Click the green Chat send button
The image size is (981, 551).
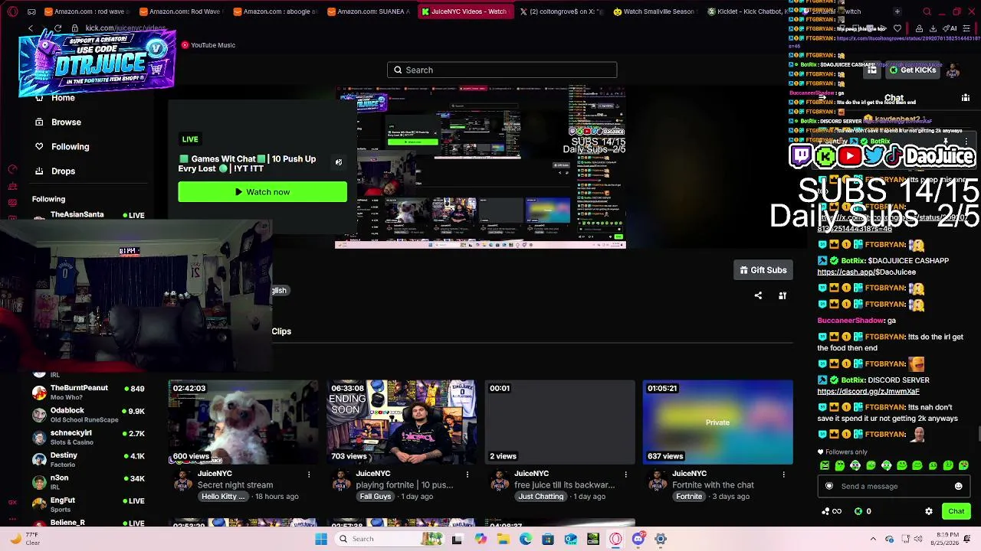coord(956,511)
